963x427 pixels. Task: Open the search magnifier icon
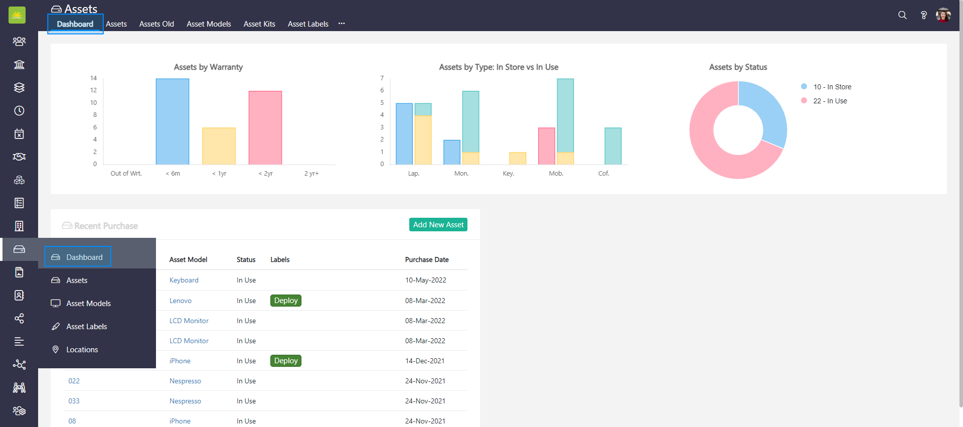[902, 15]
